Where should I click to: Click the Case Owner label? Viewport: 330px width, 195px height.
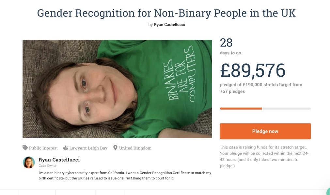47,166
